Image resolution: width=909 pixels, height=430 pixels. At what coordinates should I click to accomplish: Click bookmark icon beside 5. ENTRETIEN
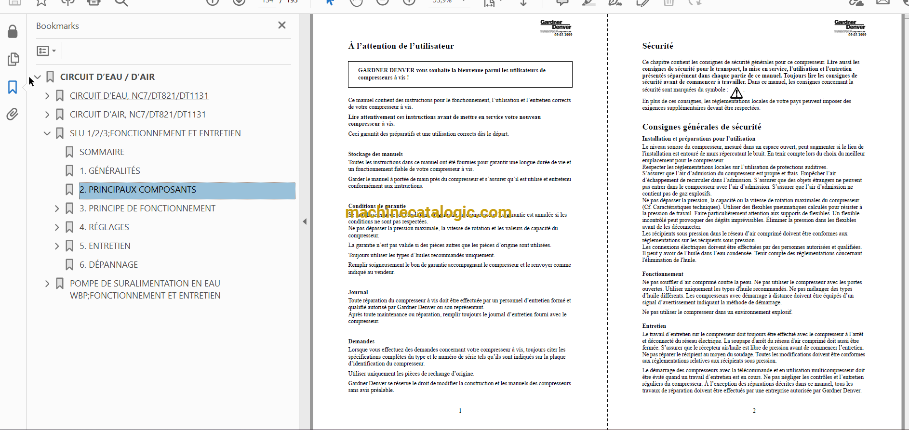tap(69, 246)
